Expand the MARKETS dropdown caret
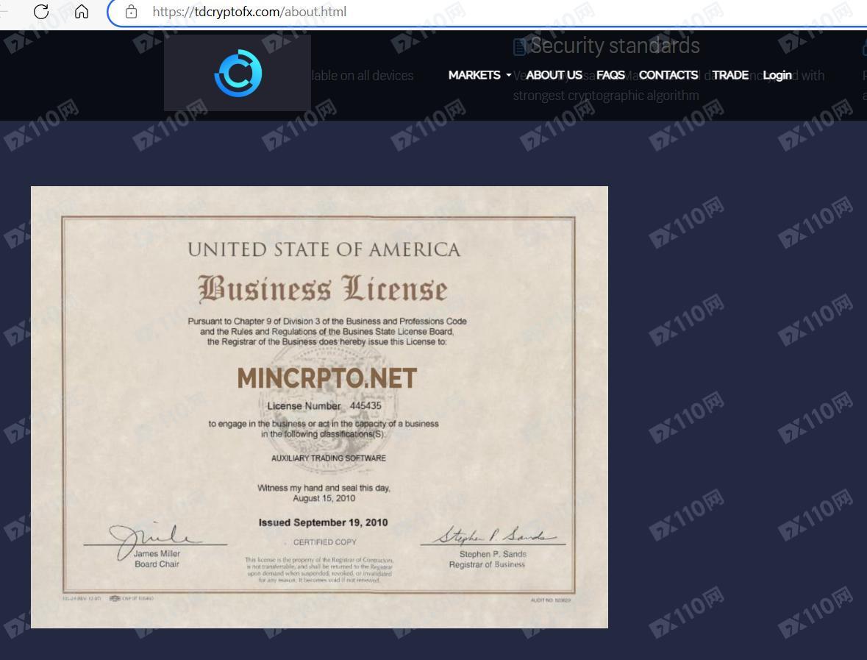The image size is (867, 660). point(509,75)
